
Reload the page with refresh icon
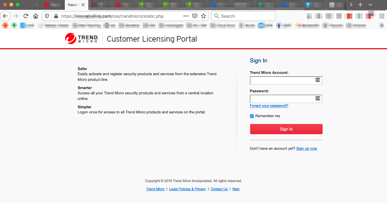(26, 16)
